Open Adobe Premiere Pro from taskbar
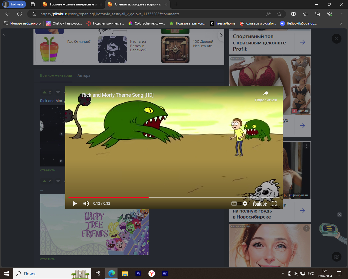 [x=138, y=274]
